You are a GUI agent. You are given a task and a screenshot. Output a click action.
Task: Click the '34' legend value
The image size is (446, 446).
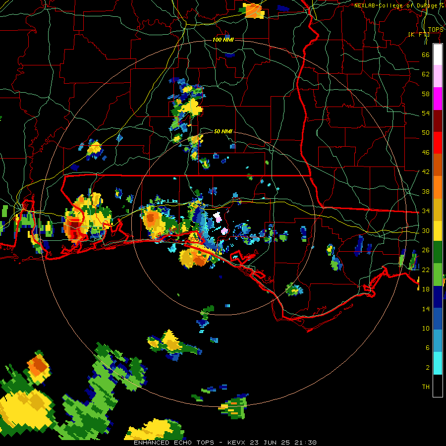tap(426, 211)
